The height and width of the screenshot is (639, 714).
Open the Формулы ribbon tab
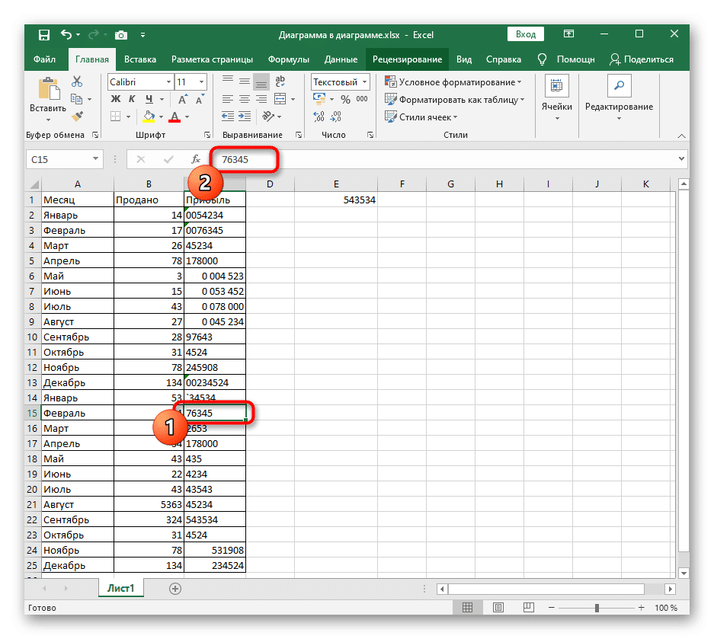[288, 59]
